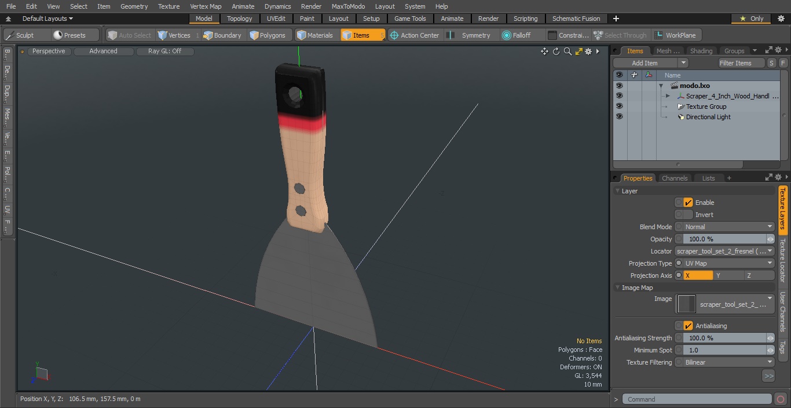Add a new Properties panel tab with plus
Screen dimensions: 791x408
coord(729,178)
